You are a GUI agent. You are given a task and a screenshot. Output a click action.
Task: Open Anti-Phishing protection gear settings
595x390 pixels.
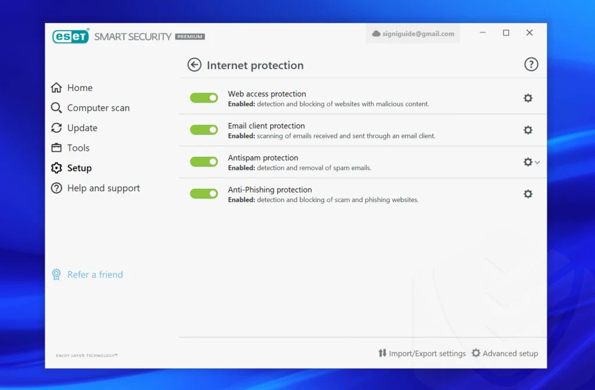coord(528,194)
